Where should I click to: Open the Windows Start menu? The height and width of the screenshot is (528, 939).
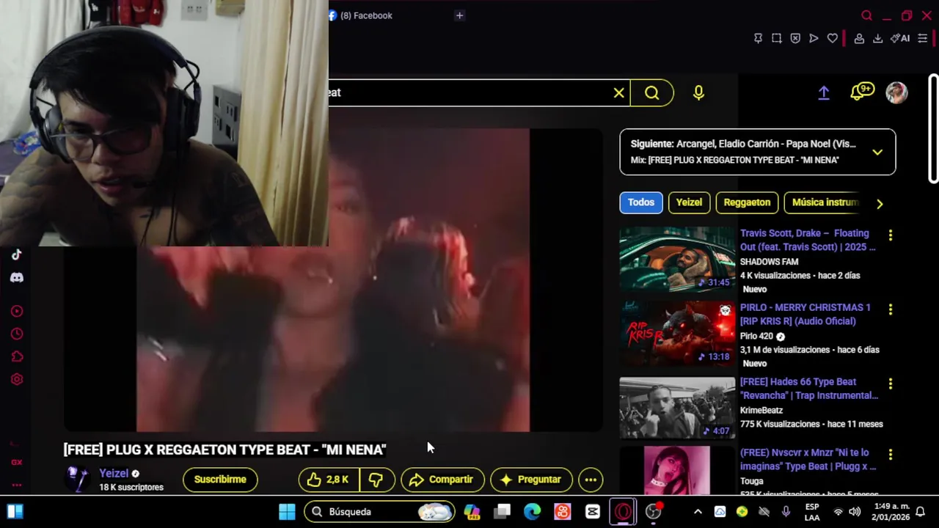[x=287, y=512]
